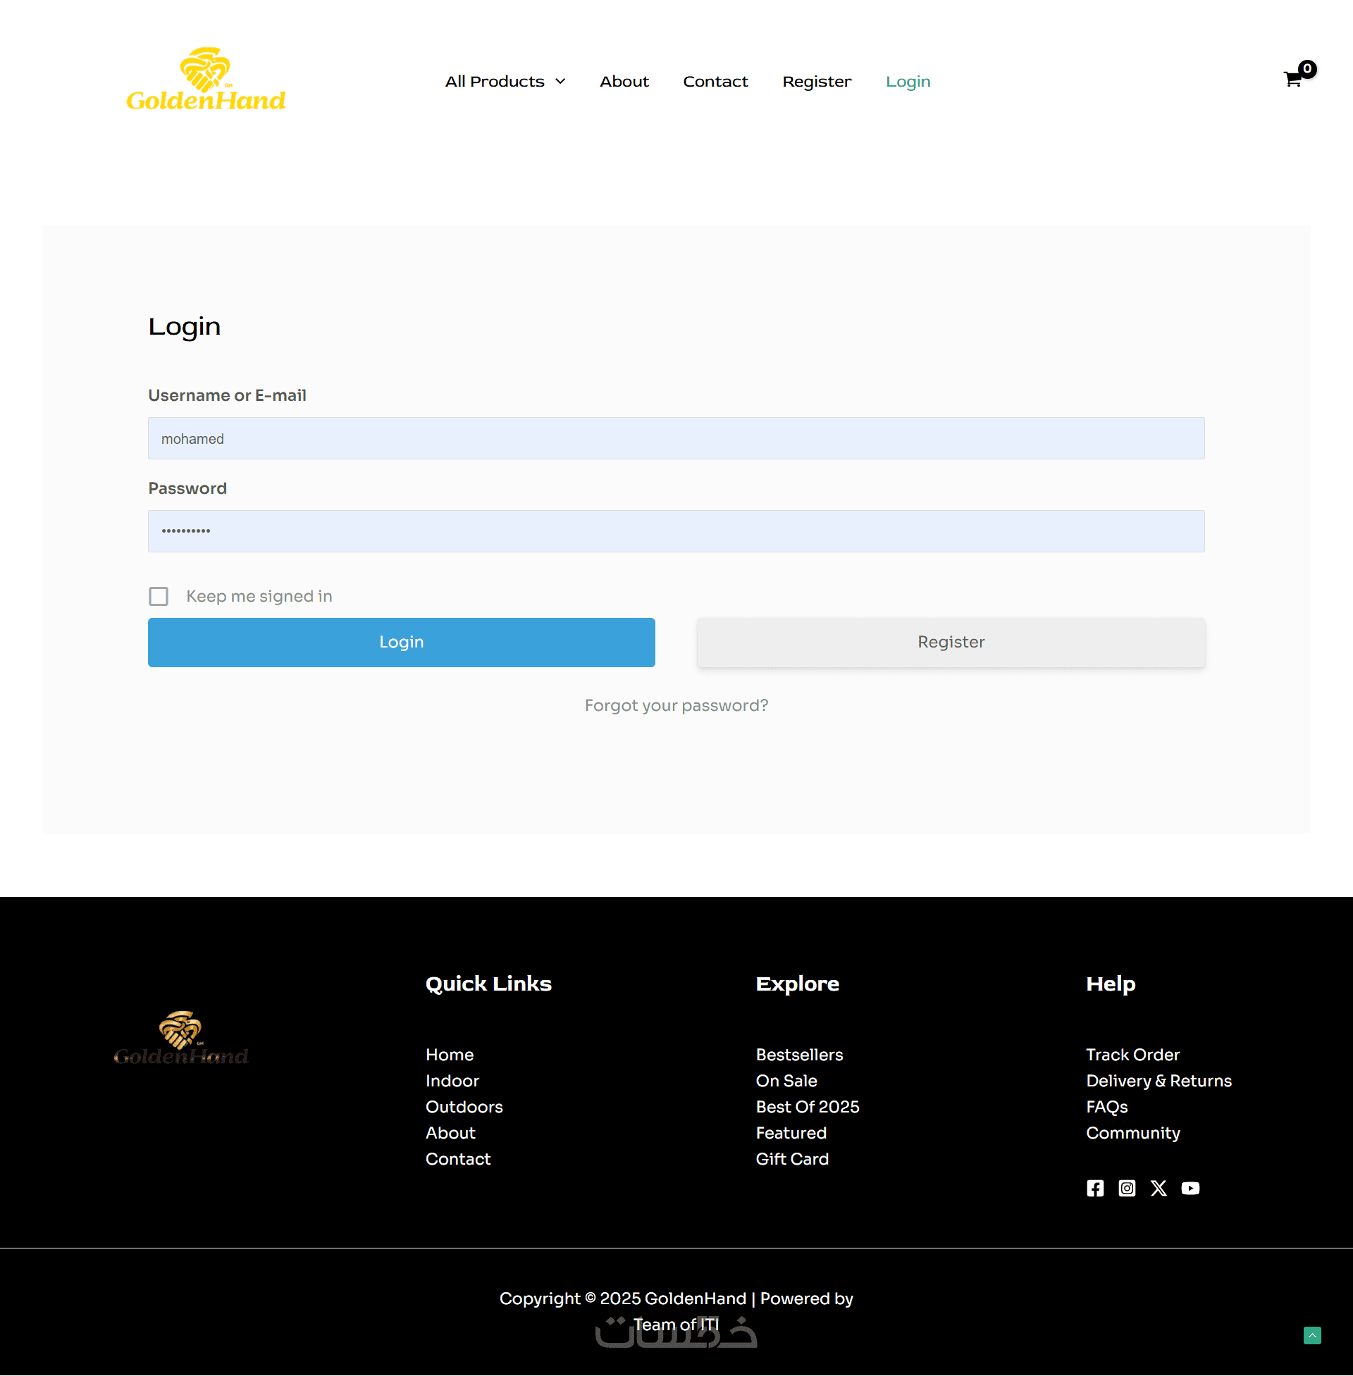Open the shopping cart icon
The width and height of the screenshot is (1353, 1376).
1292,80
